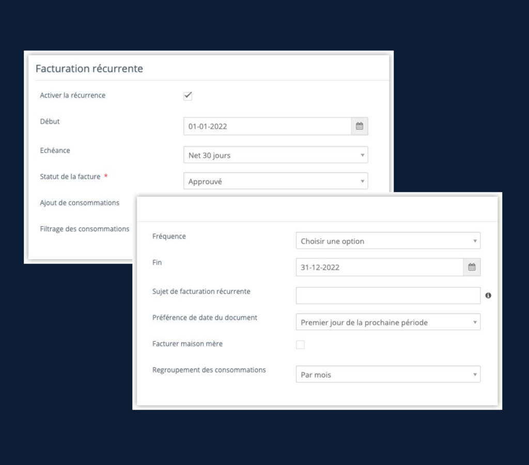The image size is (529, 465).
Task: Tick the Facturer maison mère checkbox
Action: click(x=300, y=345)
